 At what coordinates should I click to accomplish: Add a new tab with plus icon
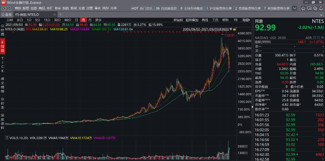(x=60, y=14)
